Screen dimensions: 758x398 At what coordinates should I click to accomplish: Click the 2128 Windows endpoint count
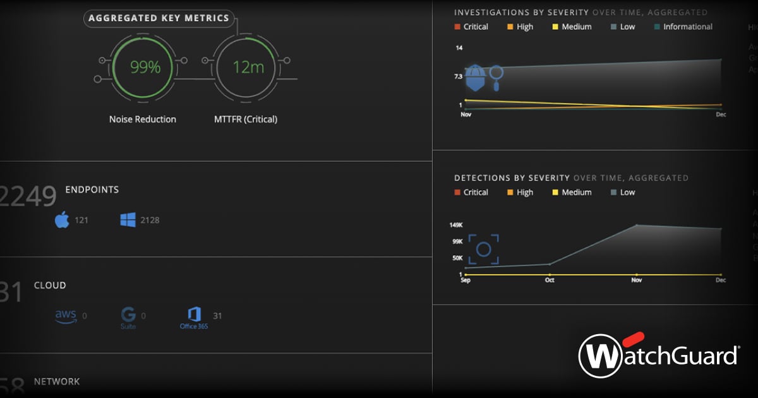point(150,220)
